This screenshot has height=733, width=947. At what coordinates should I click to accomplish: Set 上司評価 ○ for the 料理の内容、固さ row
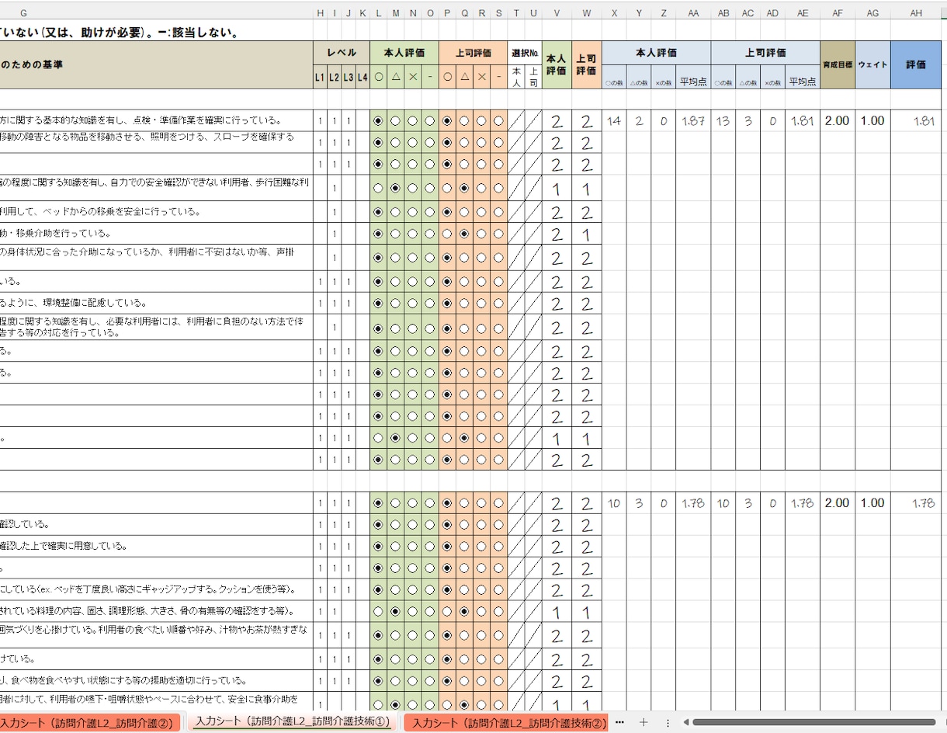[447, 612]
